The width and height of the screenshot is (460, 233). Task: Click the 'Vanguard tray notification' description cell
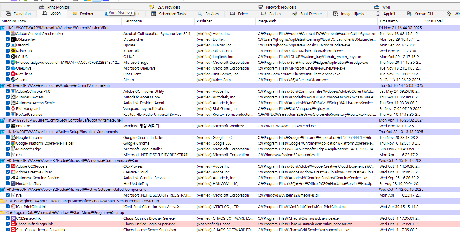pyautogui.click(x=145, y=108)
